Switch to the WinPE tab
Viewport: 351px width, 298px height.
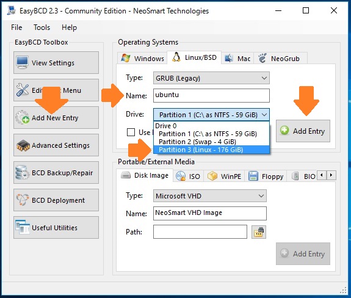click(x=224, y=176)
